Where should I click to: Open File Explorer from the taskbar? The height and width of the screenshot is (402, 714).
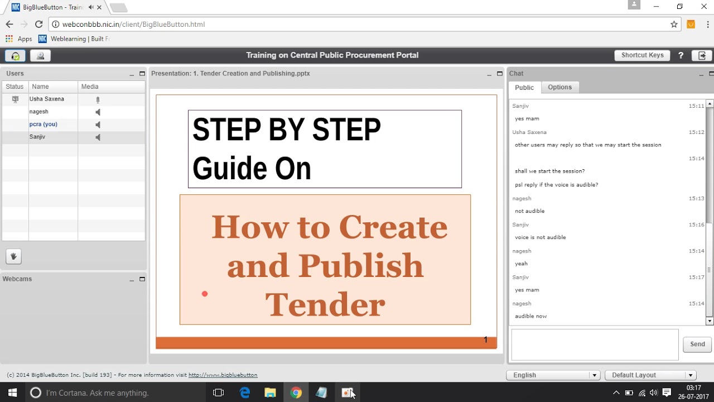pyautogui.click(x=270, y=393)
